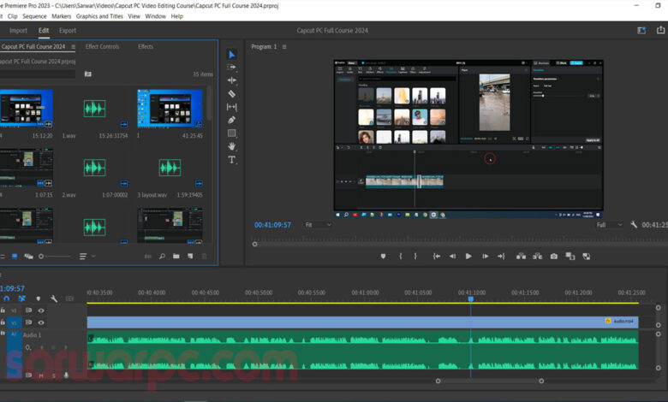Open the Find magnifier in Project panel
The width and height of the screenshot is (668, 402).
(x=162, y=256)
